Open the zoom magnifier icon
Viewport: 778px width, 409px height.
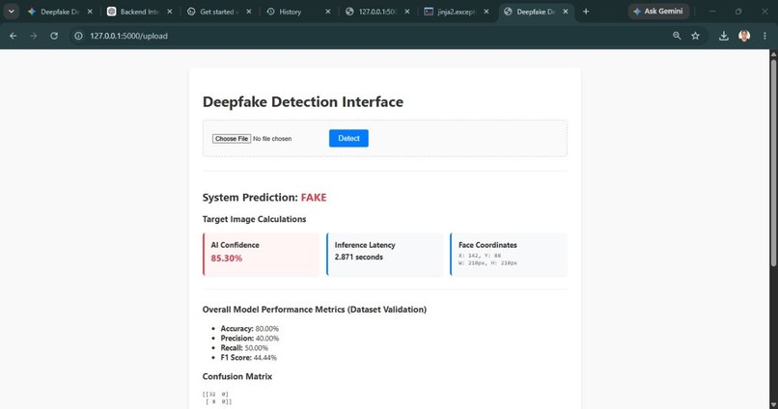[x=677, y=36]
